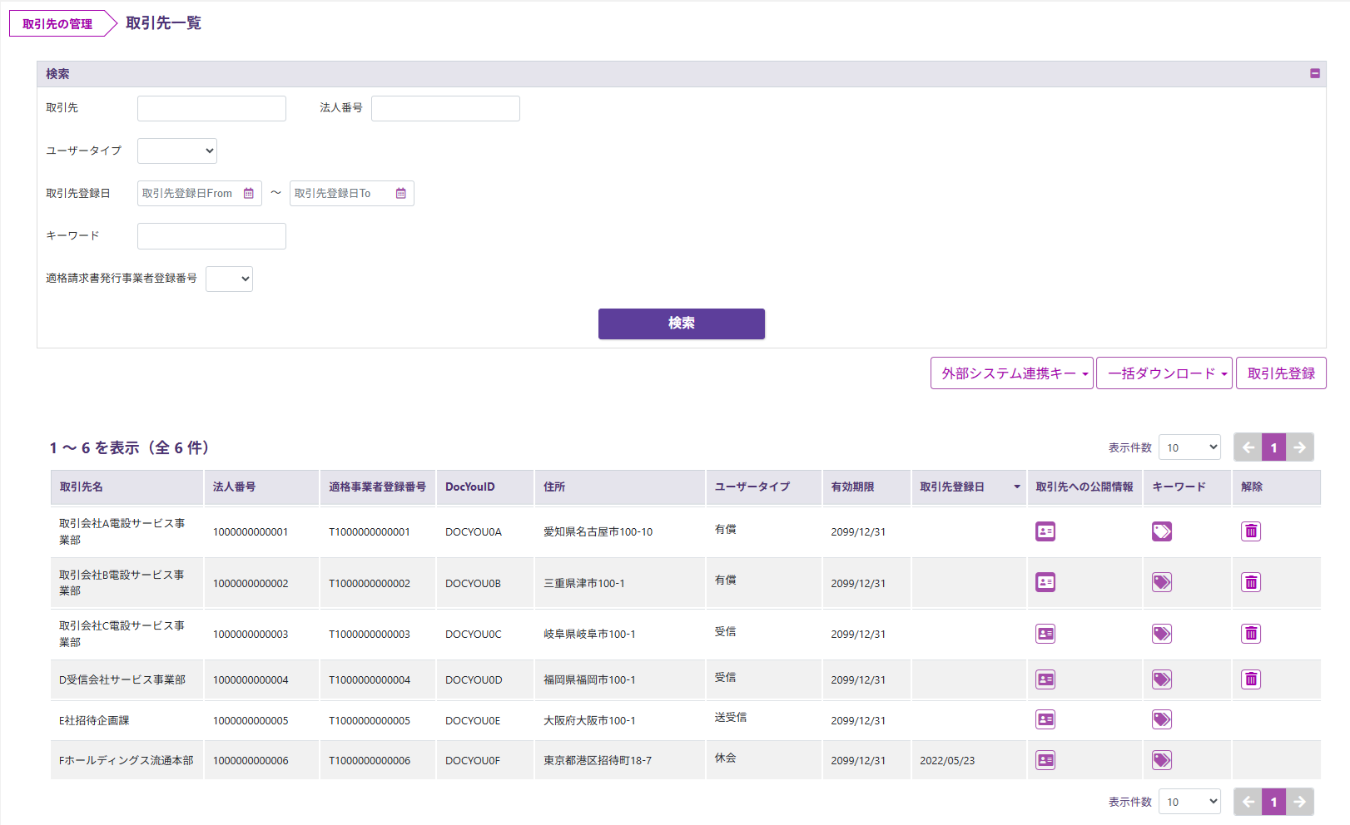The width and height of the screenshot is (1350, 825).
Task: Sort by 取引先登録日 column header
Action: 969,487
